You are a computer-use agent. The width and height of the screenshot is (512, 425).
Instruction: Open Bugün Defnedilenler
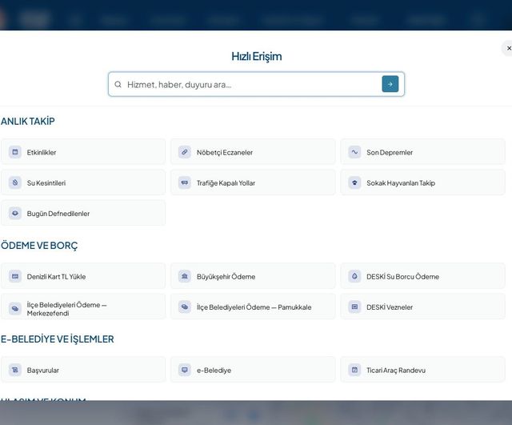point(83,214)
